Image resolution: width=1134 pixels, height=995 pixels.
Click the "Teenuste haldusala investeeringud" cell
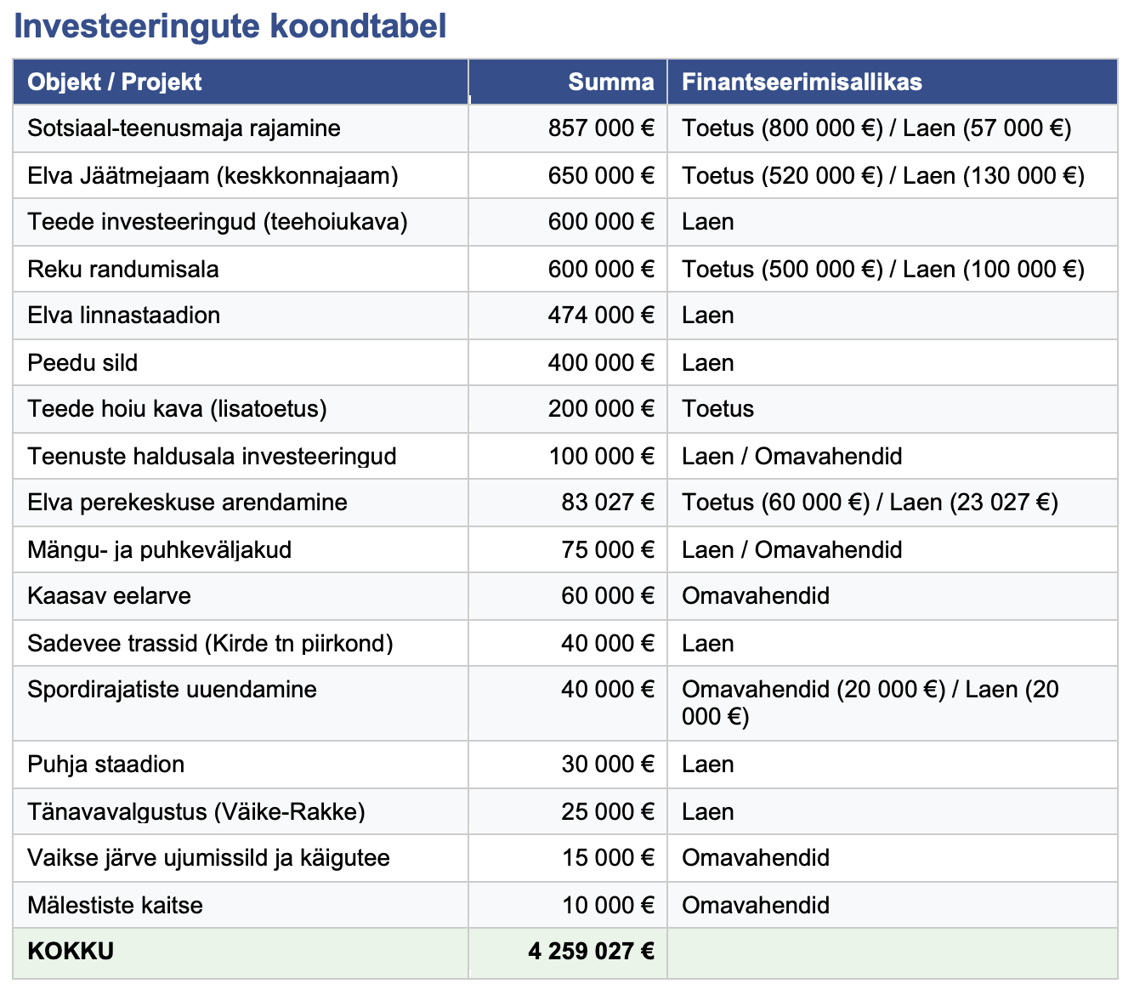(212, 457)
